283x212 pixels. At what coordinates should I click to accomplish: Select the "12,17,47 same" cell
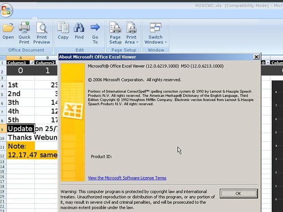point(32,155)
